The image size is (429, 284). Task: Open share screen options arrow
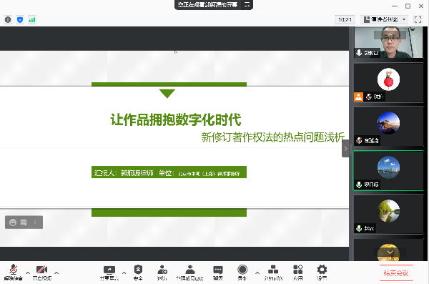coord(124,273)
